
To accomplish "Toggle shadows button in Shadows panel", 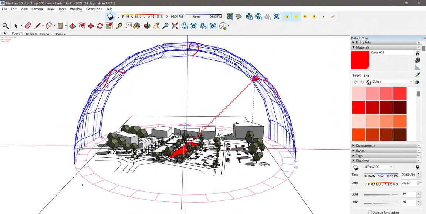I will [x=355, y=168].
